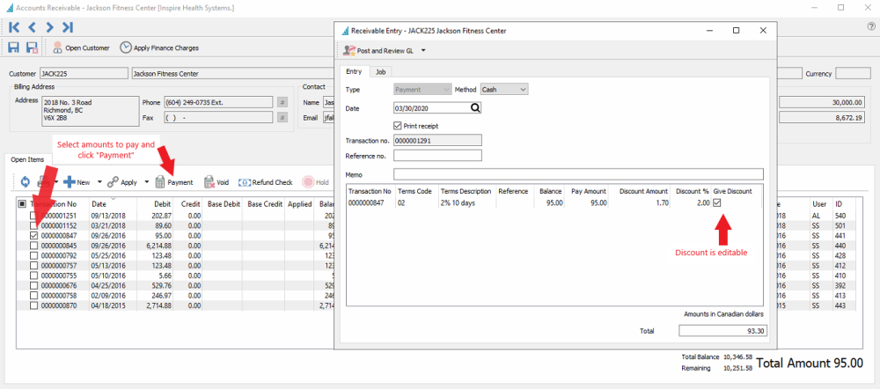Click the Transaction no. field
The image size is (880, 389).
point(437,140)
